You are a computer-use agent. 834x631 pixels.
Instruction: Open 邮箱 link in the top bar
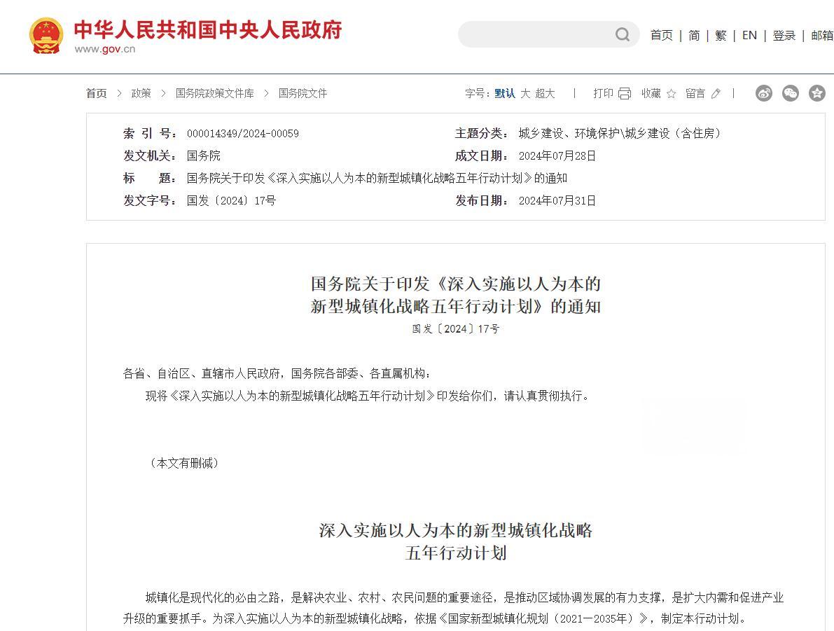(x=821, y=36)
